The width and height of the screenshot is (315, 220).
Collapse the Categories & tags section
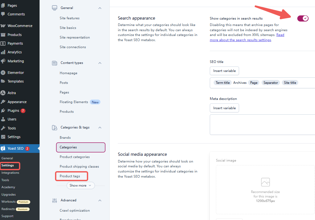pyautogui.click(x=100, y=128)
